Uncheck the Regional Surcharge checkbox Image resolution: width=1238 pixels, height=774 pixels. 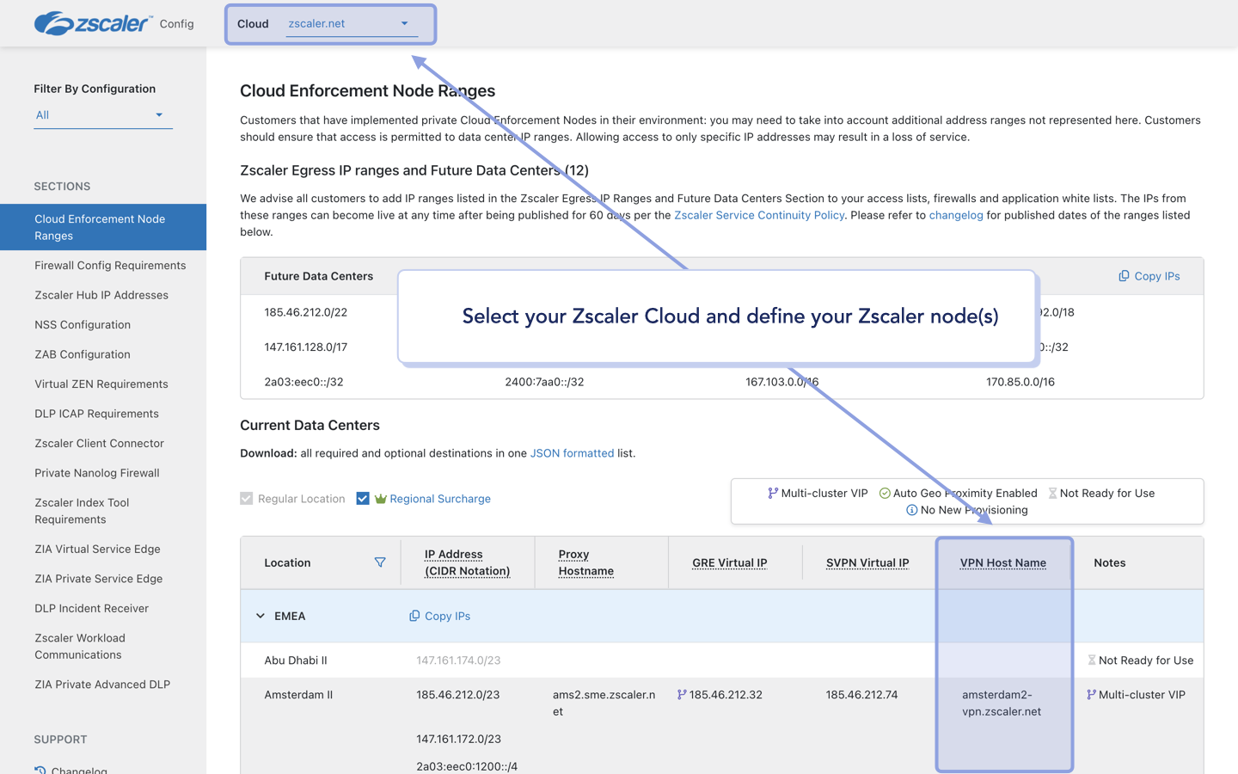tap(363, 498)
